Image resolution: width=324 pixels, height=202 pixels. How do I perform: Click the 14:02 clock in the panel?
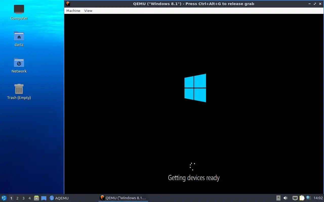(x=318, y=198)
